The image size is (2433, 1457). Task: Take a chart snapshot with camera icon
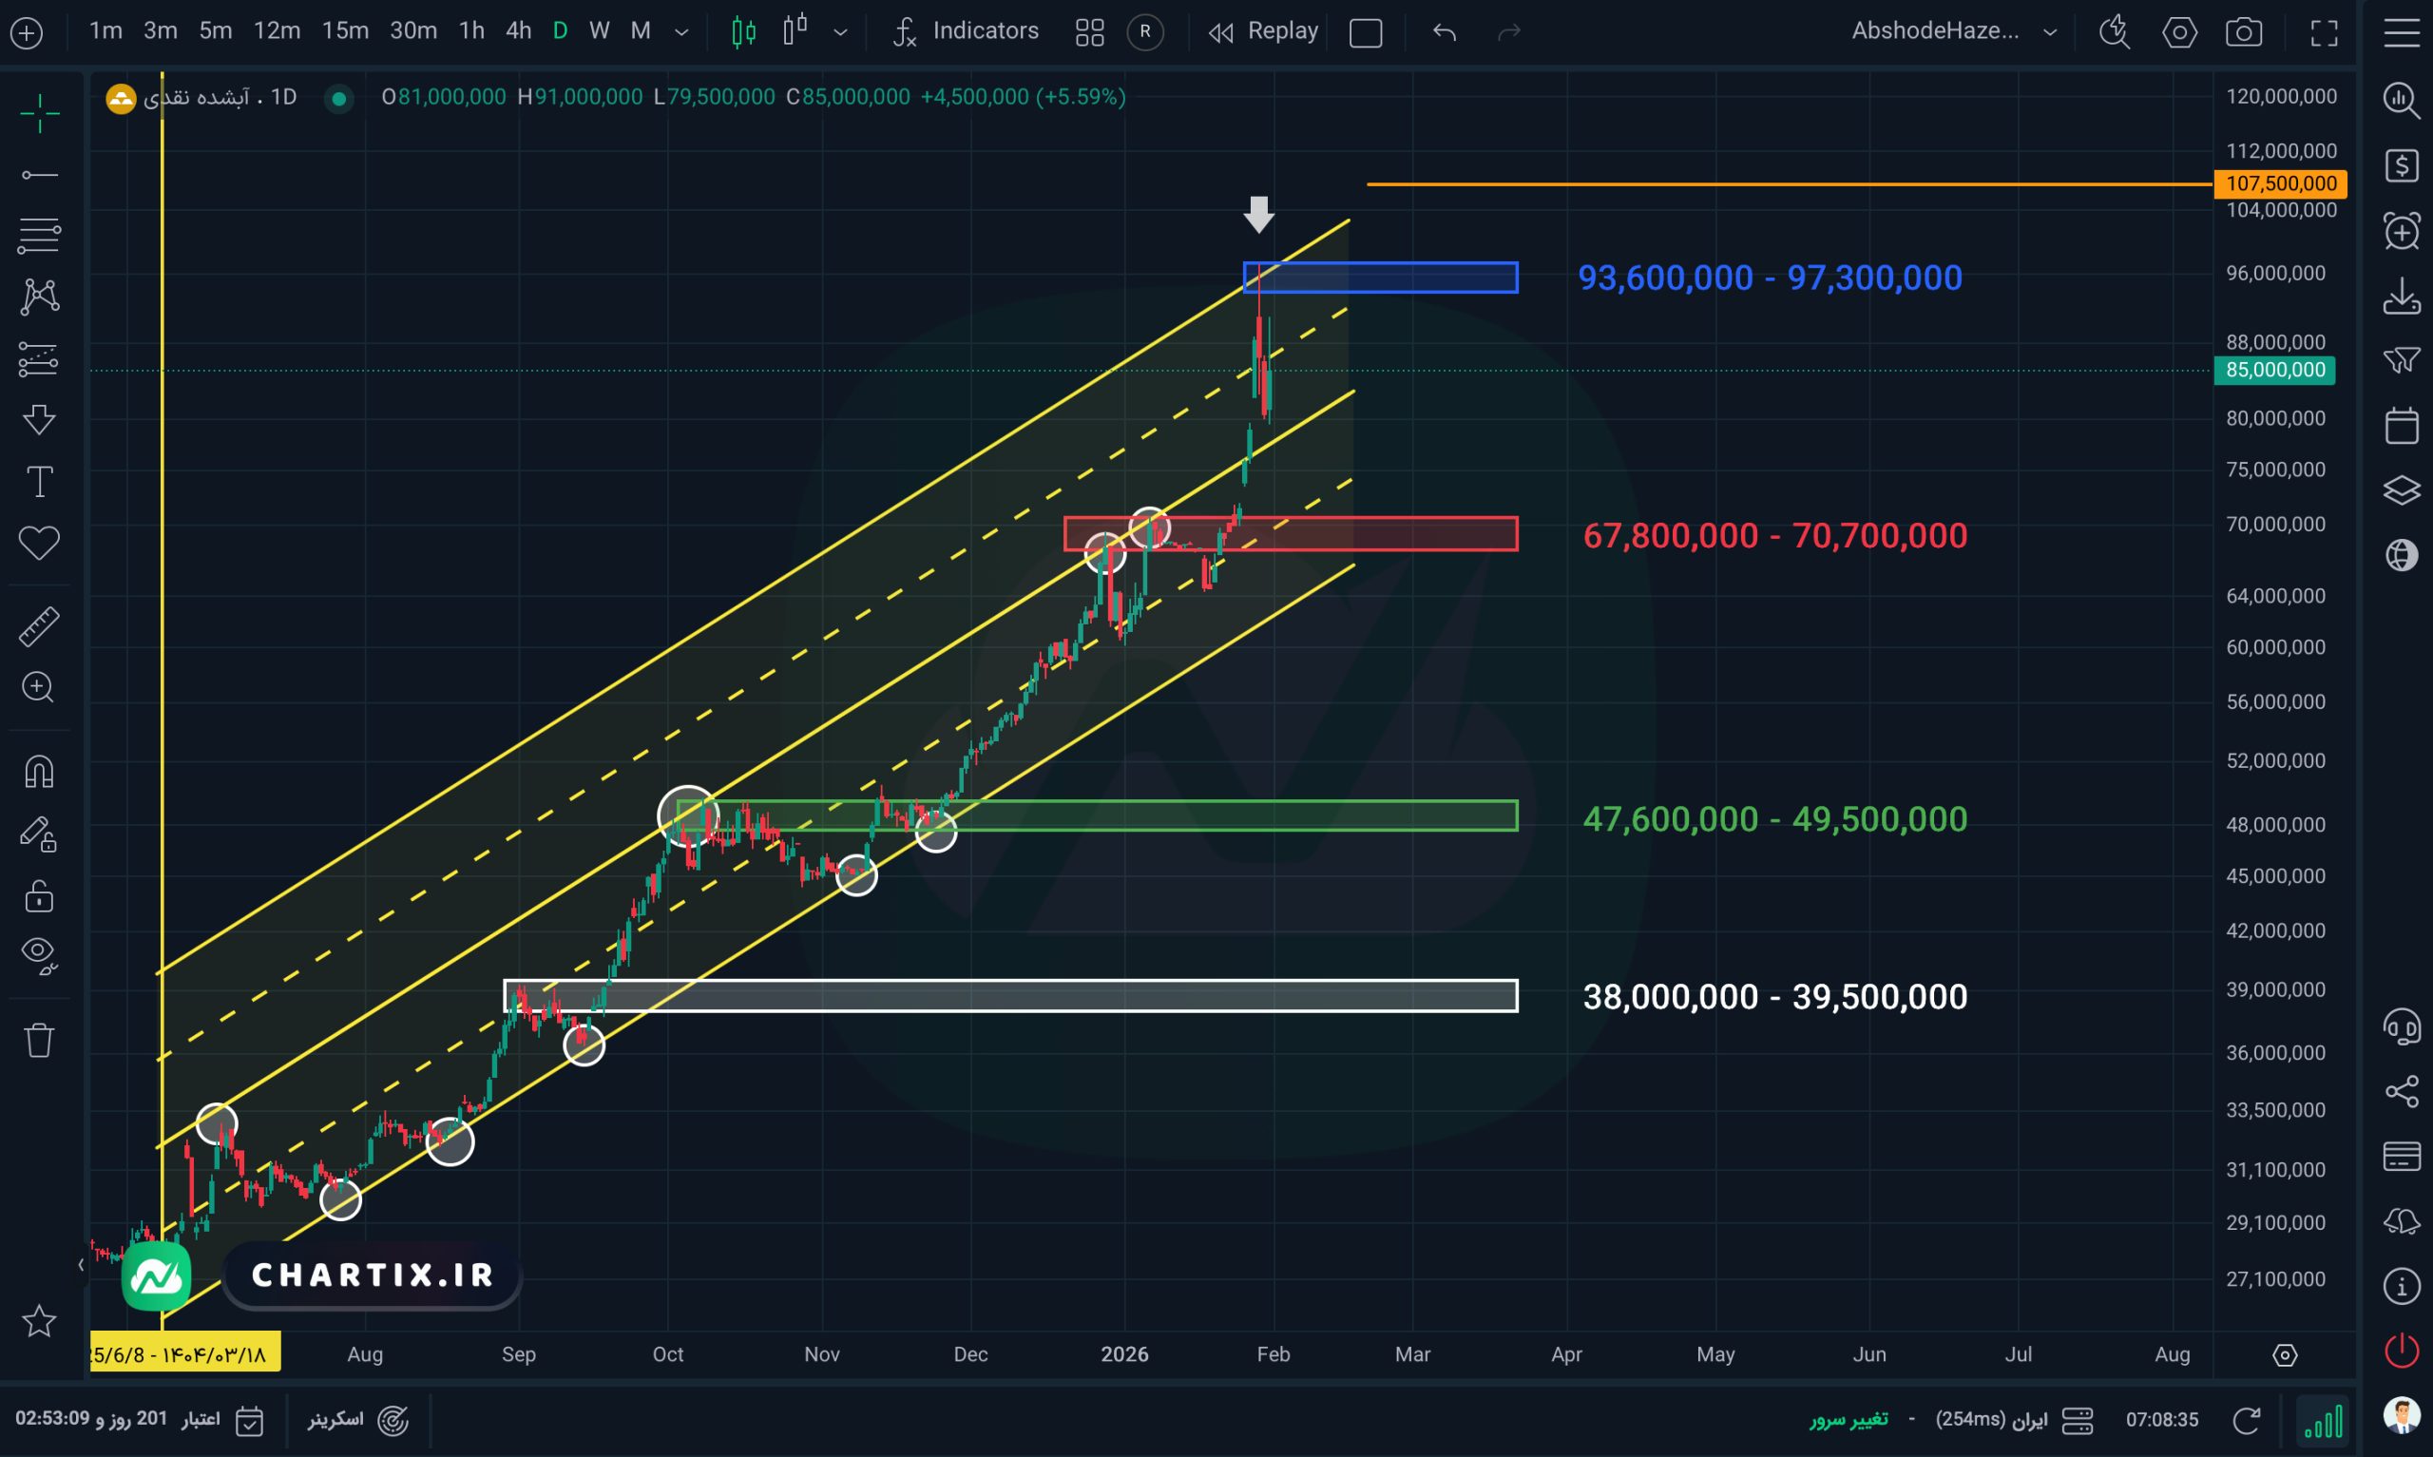[2244, 32]
